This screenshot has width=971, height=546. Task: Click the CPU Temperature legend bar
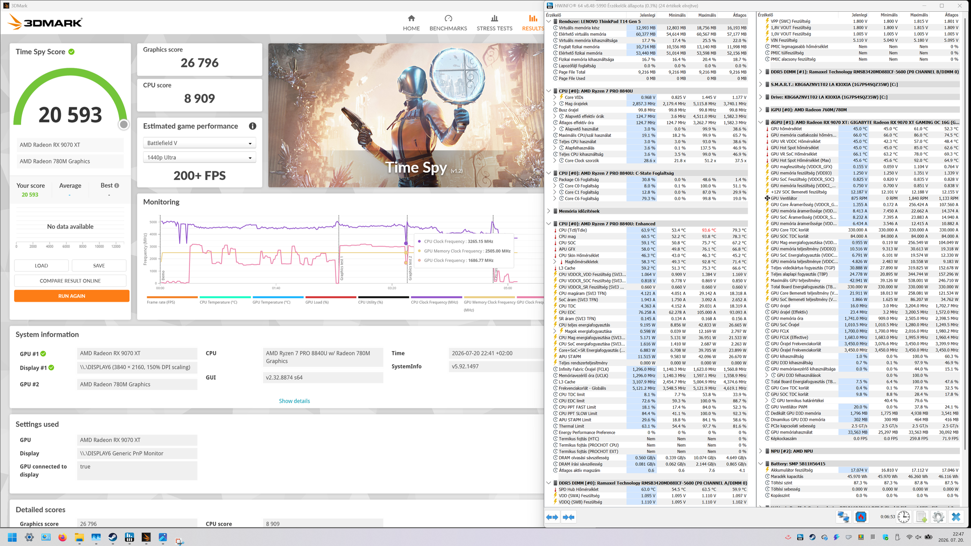pyautogui.click(x=225, y=297)
